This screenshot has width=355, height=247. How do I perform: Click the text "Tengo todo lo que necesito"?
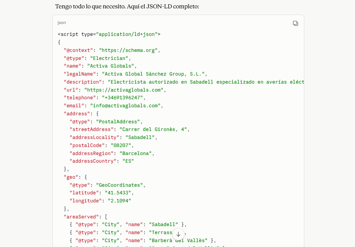click(x=90, y=6)
